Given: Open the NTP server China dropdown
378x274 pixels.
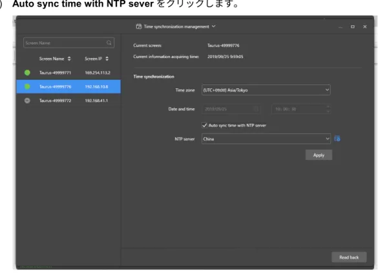Looking at the screenshot, I should click(266, 139).
